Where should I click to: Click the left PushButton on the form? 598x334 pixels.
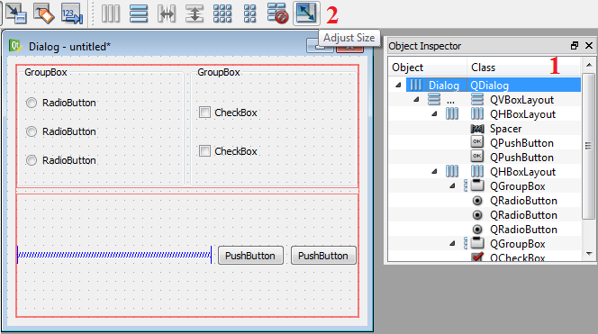pos(250,256)
